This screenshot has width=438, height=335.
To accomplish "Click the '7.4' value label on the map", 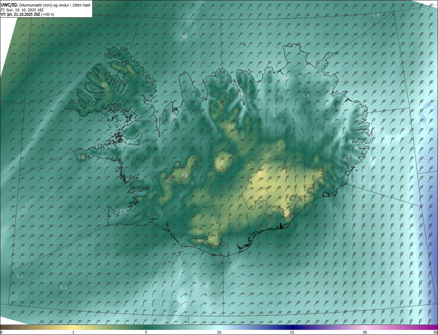I will (184, 37).
